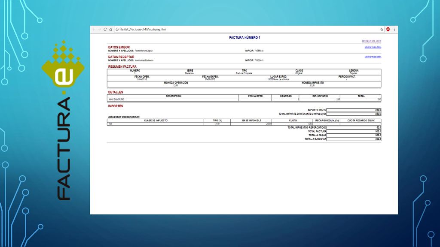Click the DATOS EMISOR heading
Viewport: 440px width, 247px height.
[x=119, y=47]
